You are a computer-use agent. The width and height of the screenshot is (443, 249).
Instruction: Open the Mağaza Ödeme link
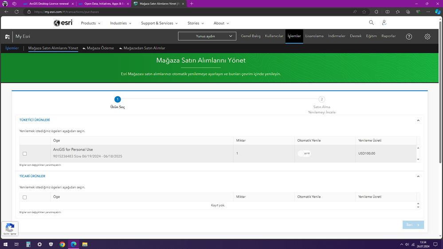(x=98, y=48)
